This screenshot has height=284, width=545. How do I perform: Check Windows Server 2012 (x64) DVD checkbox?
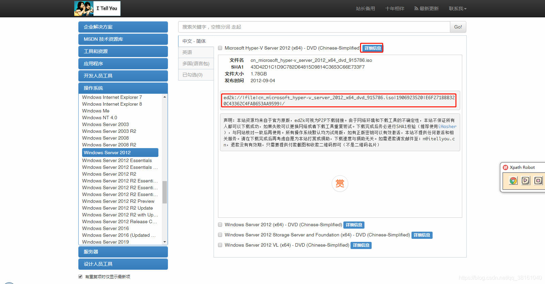point(220,225)
